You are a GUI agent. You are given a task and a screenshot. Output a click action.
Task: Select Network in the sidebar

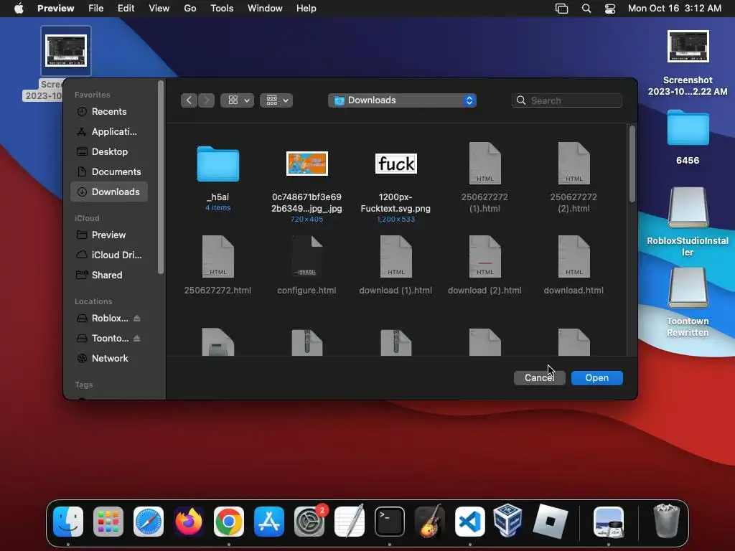(109, 359)
